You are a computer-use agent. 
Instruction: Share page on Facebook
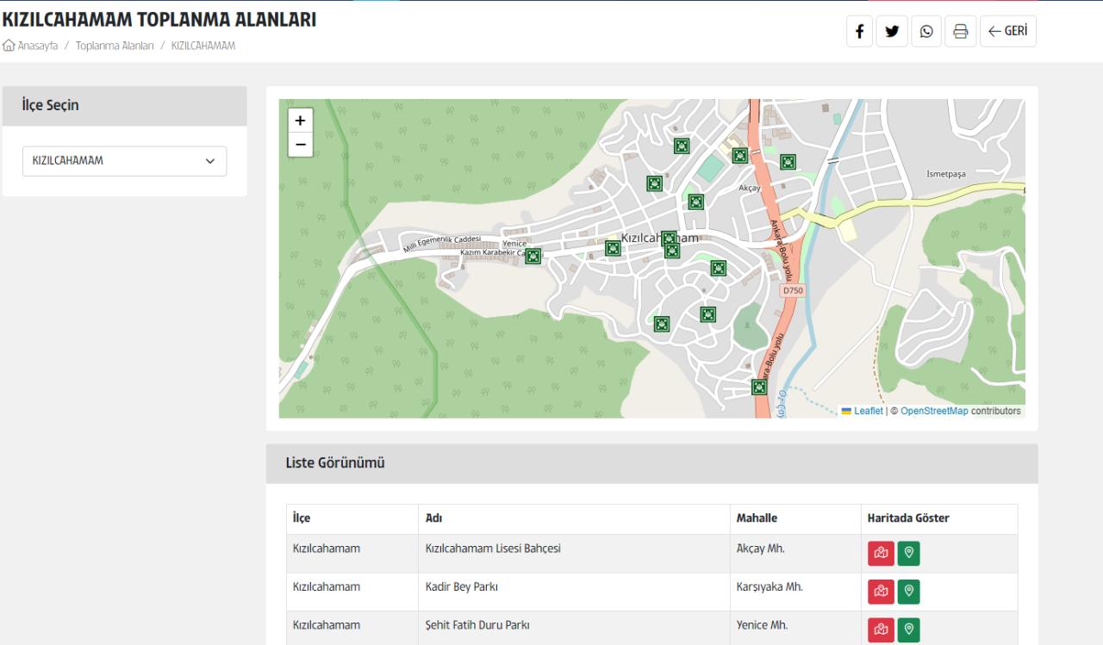point(860,32)
